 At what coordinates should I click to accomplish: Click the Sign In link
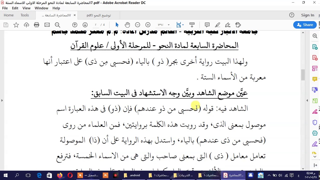pyautogui.click(x=307, y=15)
